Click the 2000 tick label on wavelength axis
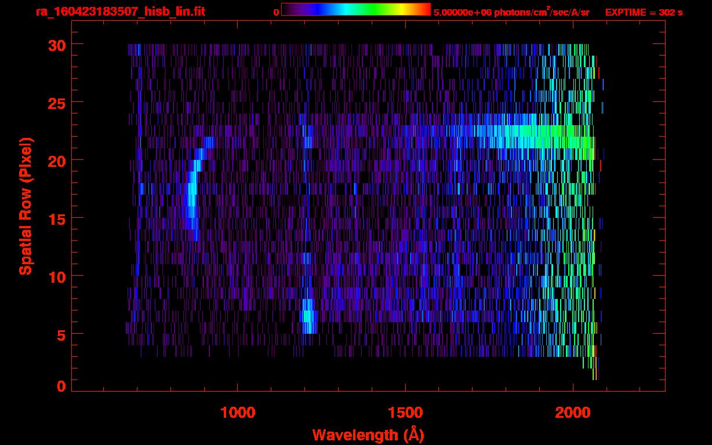The height and width of the screenshot is (445, 712). (x=573, y=413)
